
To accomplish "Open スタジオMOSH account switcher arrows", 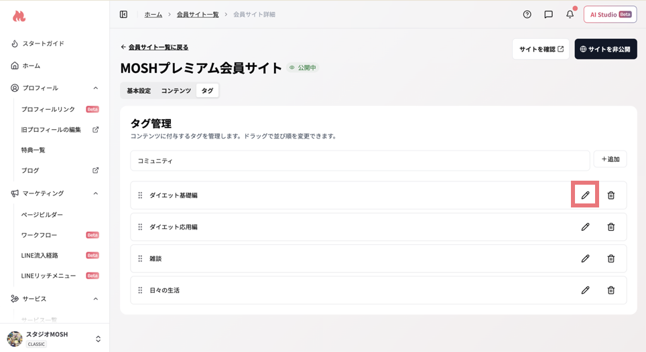I will pyautogui.click(x=98, y=339).
